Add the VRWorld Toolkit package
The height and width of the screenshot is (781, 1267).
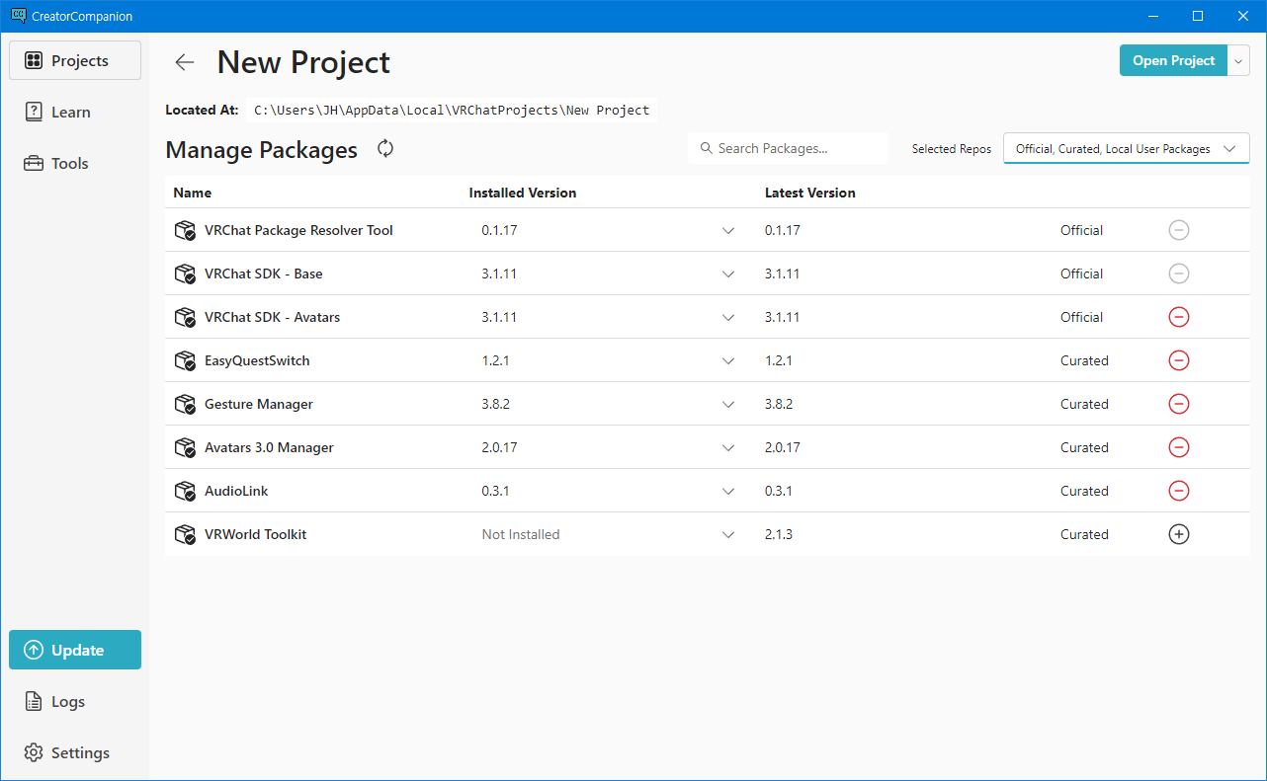[x=1178, y=534]
